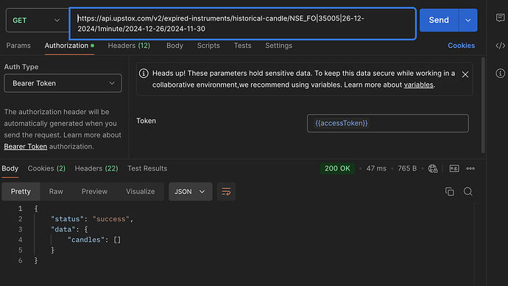This screenshot has height=286, width=508.
Task: Follow the variables link in the banner
Action: click(418, 85)
